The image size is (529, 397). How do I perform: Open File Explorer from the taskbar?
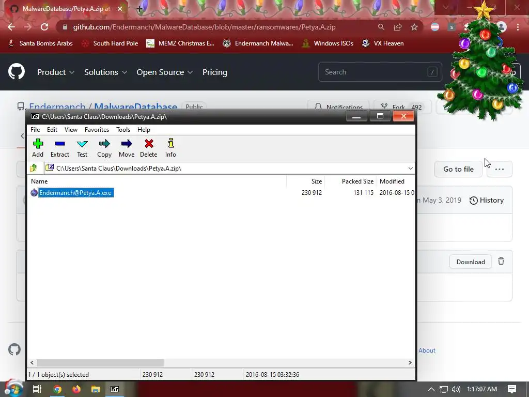96,389
